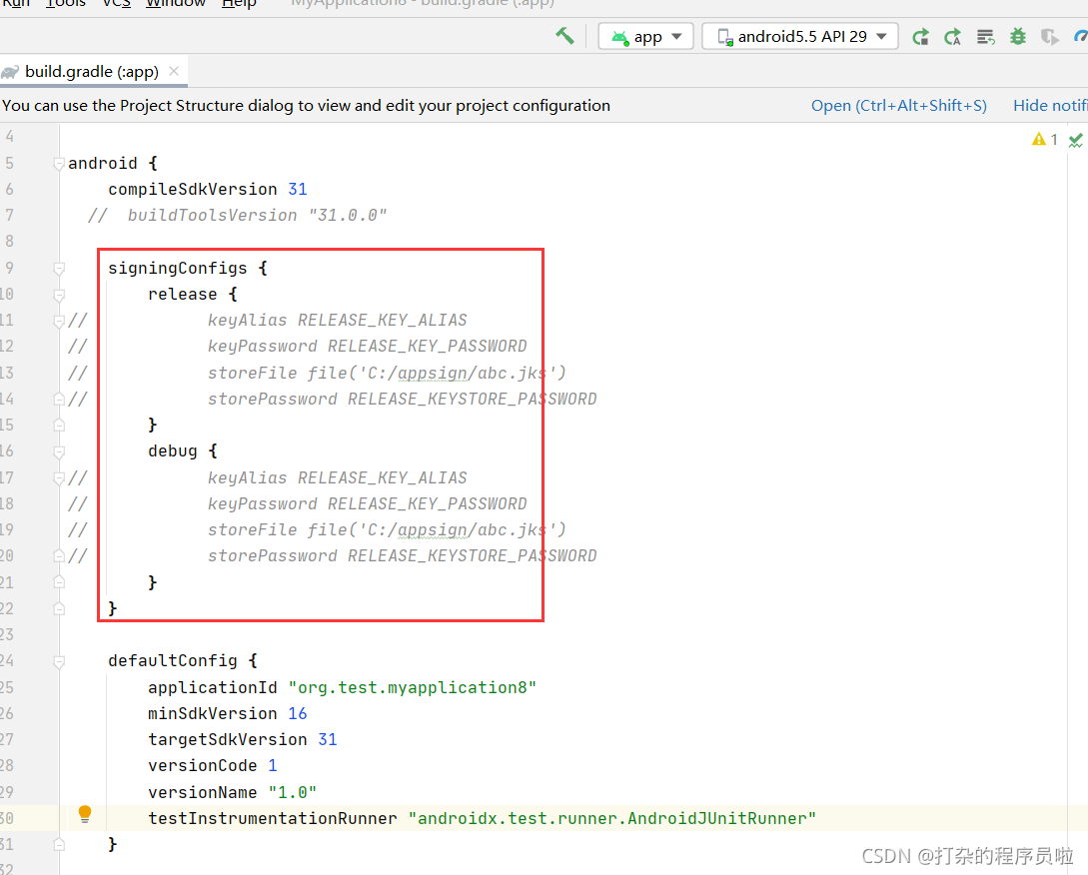Open the Help menu

tap(239, 3)
